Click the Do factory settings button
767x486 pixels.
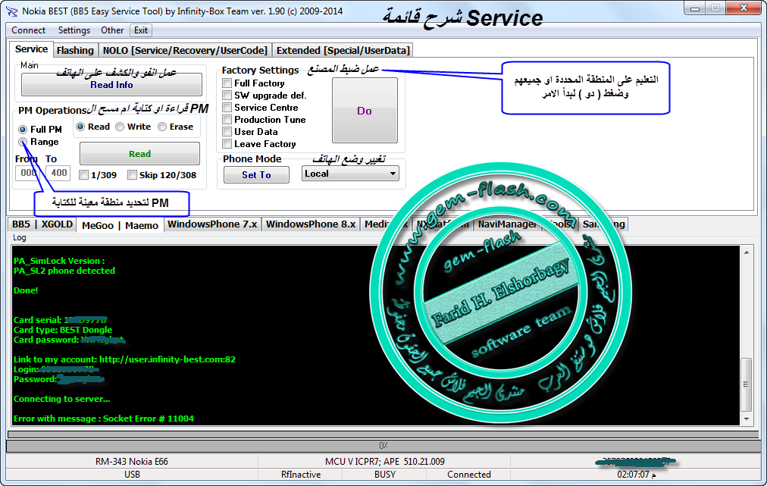pyautogui.click(x=365, y=111)
